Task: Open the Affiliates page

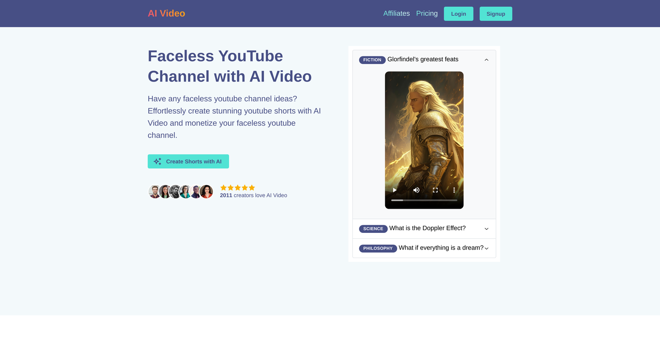Action: pos(396,13)
